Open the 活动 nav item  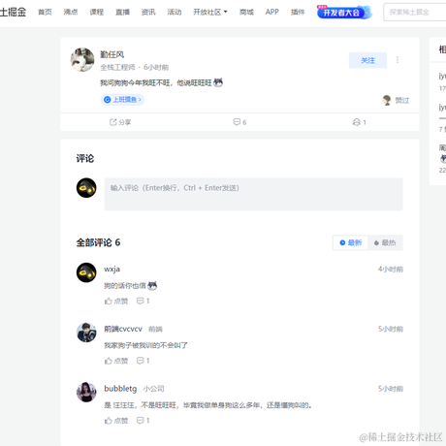175,13
